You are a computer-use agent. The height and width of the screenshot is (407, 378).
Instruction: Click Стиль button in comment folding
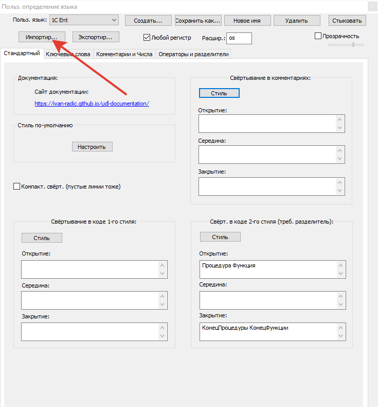click(x=219, y=93)
